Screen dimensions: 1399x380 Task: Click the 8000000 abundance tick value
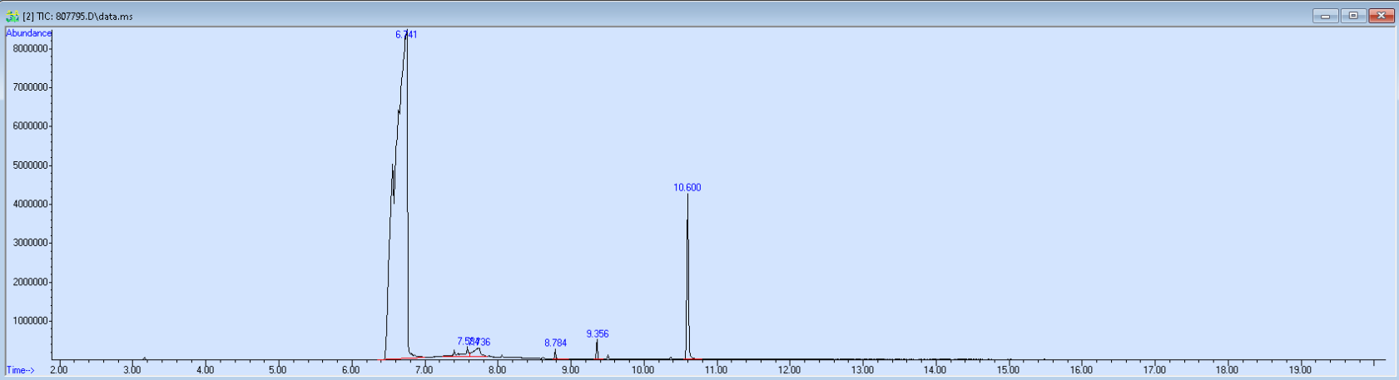30,49
